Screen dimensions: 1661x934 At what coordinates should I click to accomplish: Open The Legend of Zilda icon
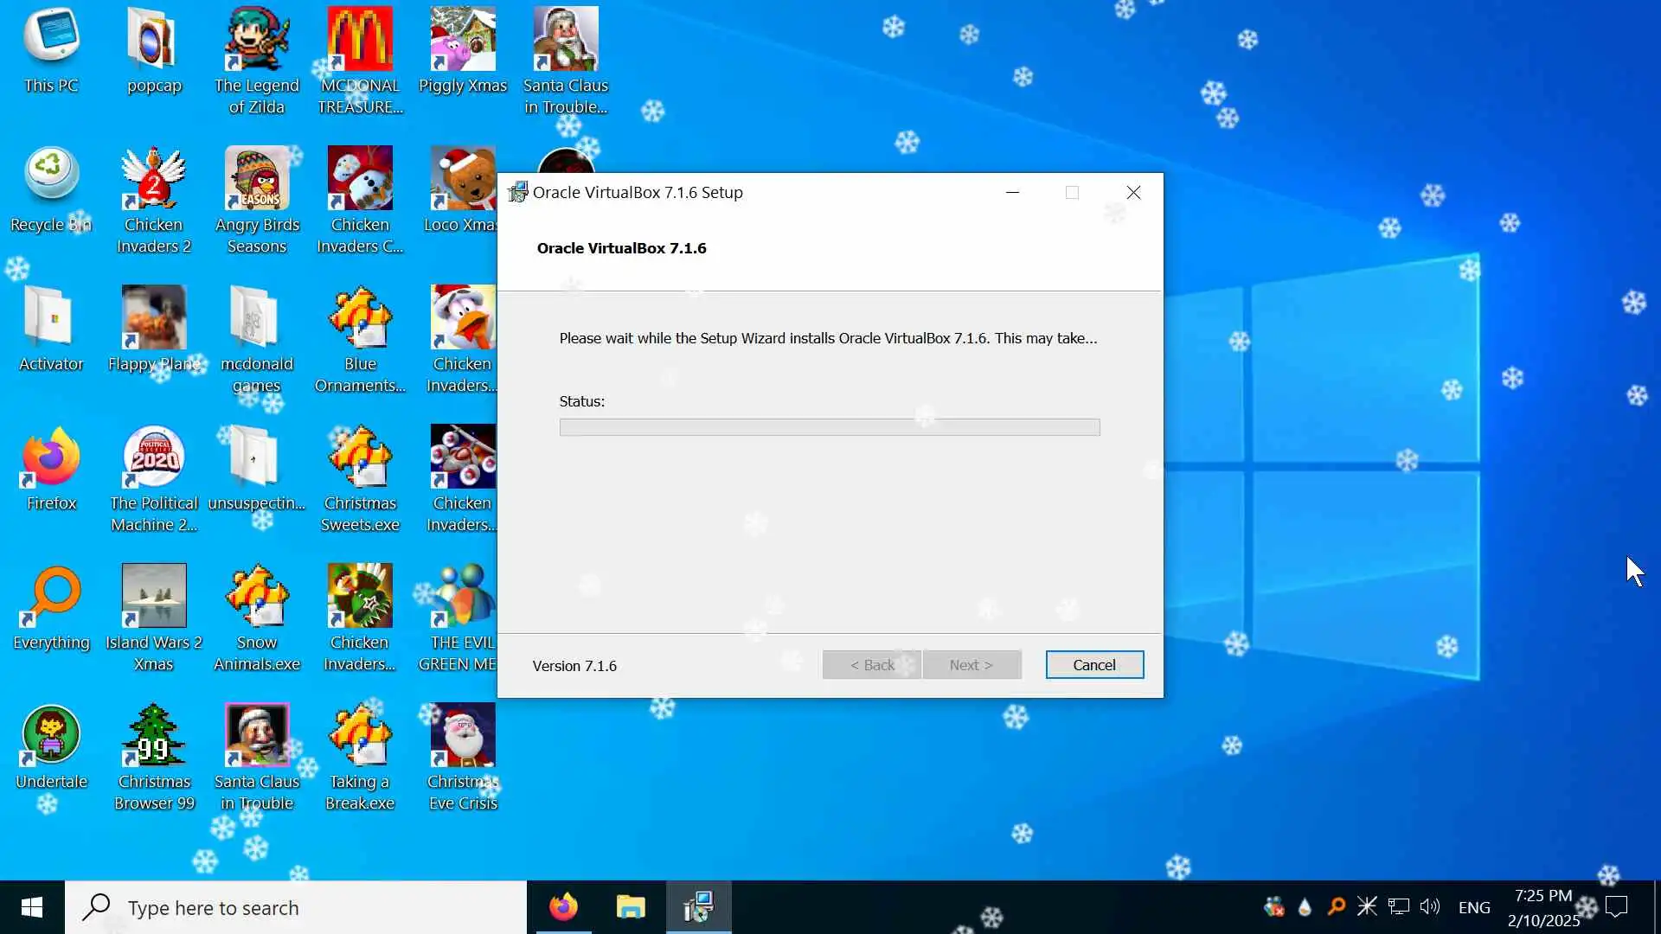click(257, 41)
